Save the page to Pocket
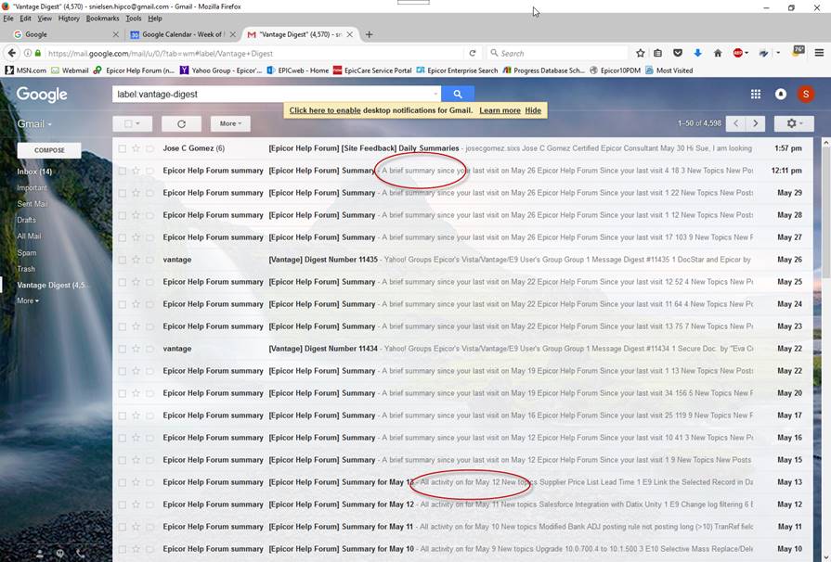This screenshot has width=831, height=562. coord(677,53)
